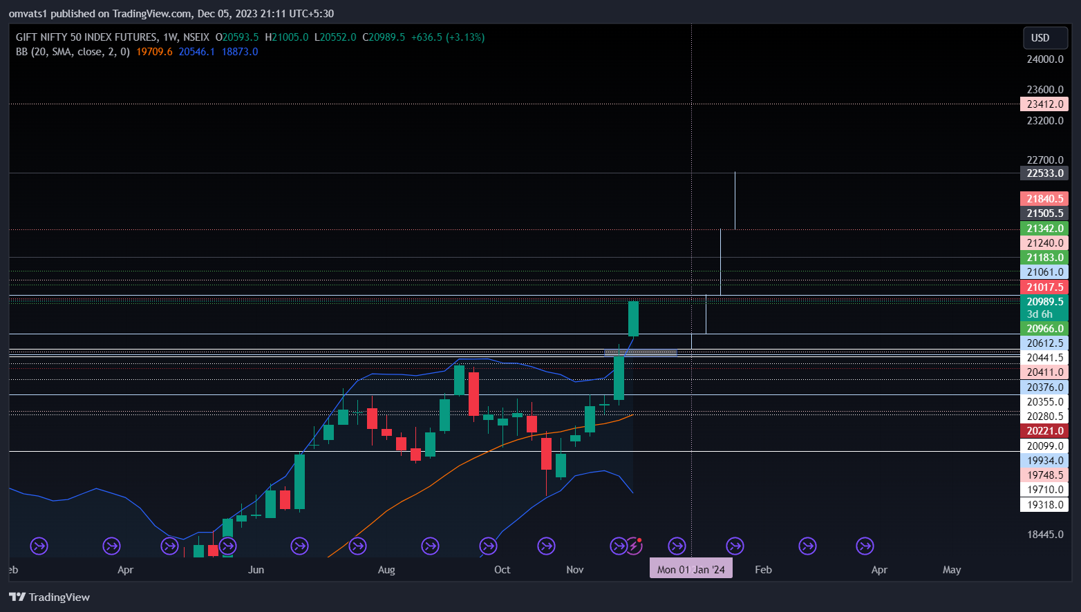The image size is (1081, 612).
Task: Click the 19318.0 price label
Action: click(1044, 505)
